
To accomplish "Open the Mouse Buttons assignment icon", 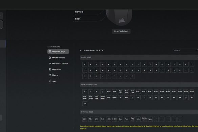I will pos(50,58).
